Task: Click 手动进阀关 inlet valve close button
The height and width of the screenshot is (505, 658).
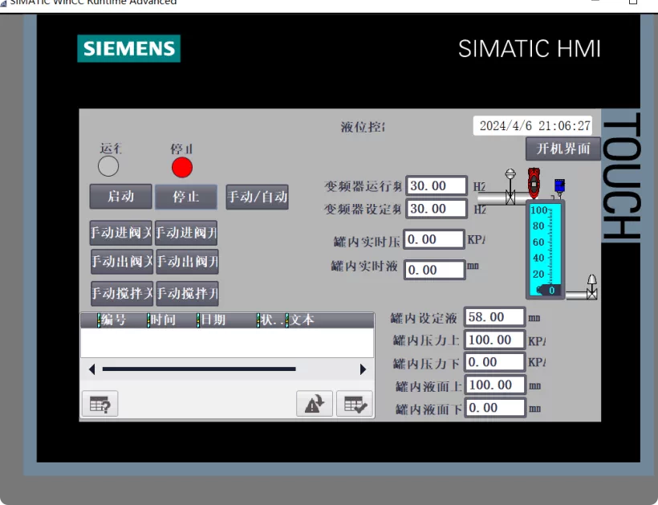Action: (x=121, y=233)
